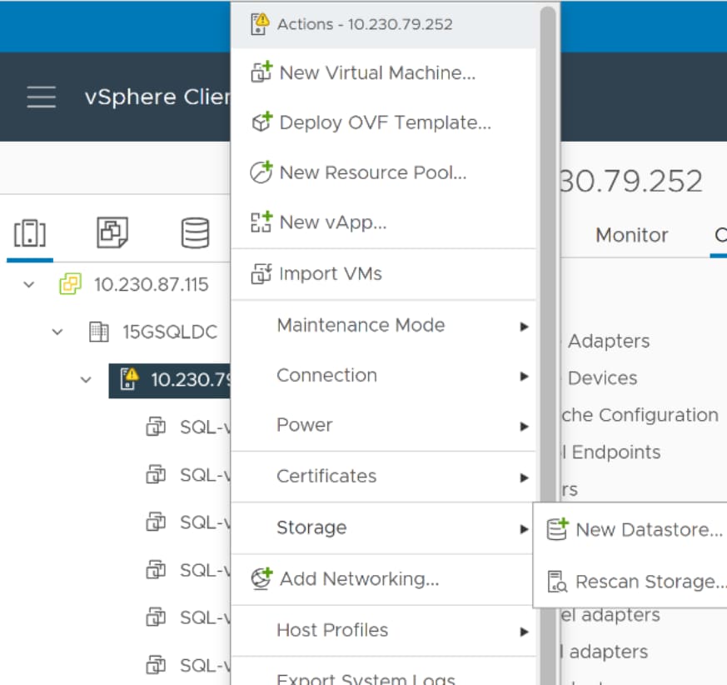Select the 15GSQLDC datacenter tree item

pos(170,332)
